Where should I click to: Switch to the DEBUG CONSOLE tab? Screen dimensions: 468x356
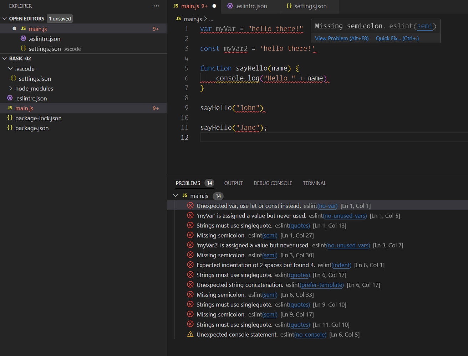pyautogui.click(x=273, y=183)
